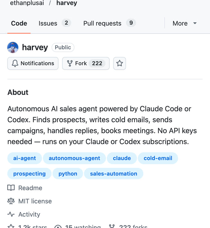
Task: Click the Pull requests count badge 9
Action: (131, 23)
